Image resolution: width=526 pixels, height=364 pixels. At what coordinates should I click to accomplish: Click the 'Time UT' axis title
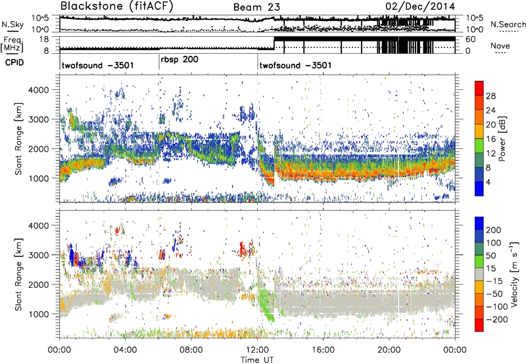pyautogui.click(x=257, y=359)
